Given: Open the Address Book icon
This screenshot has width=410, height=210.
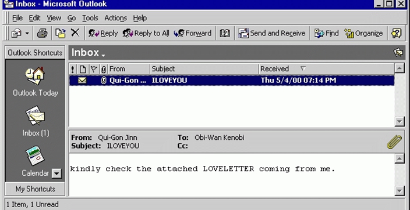Looking at the screenshot, I should click(x=225, y=33).
